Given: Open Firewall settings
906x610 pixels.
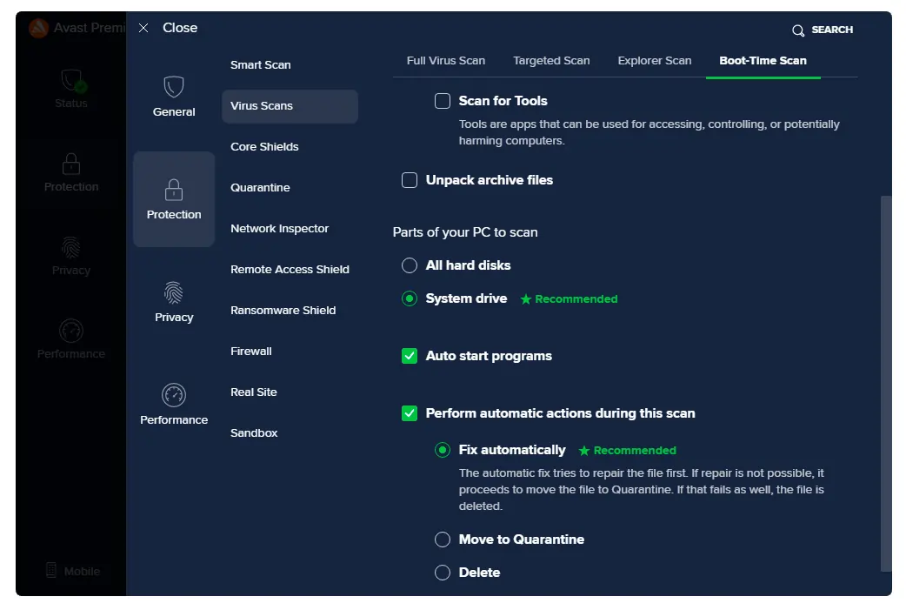Looking at the screenshot, I should coord(251,352).
